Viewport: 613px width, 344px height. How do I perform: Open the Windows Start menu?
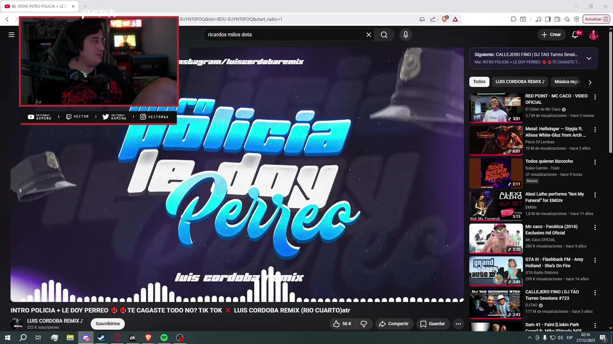(x=7, y=338)
